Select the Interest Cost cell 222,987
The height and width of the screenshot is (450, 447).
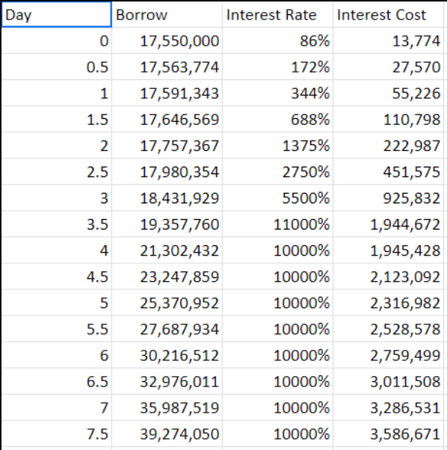388,146
